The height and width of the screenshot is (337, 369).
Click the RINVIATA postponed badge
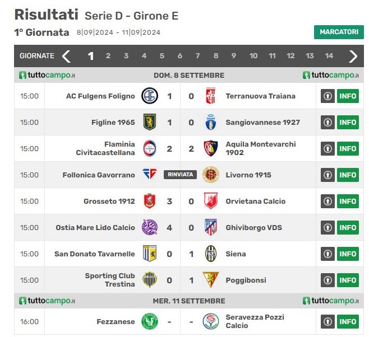pyautogui.click(x=180, y=175)
